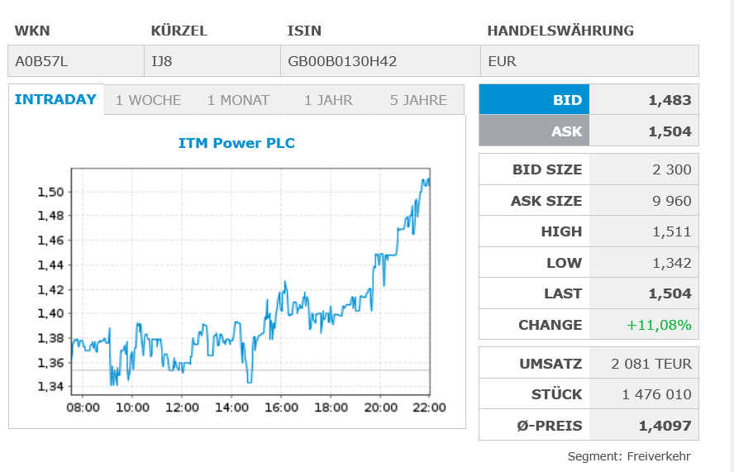The image size is (734, 472).
Task: Click the LOW value 1,342
Action: [672, 263]
